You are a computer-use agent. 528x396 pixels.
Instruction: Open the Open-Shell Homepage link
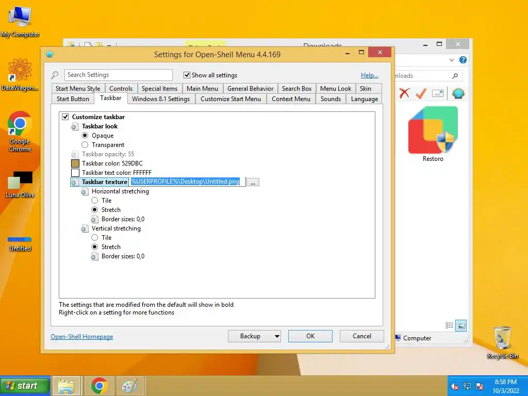pyautogui.click(x=82, y=337)
